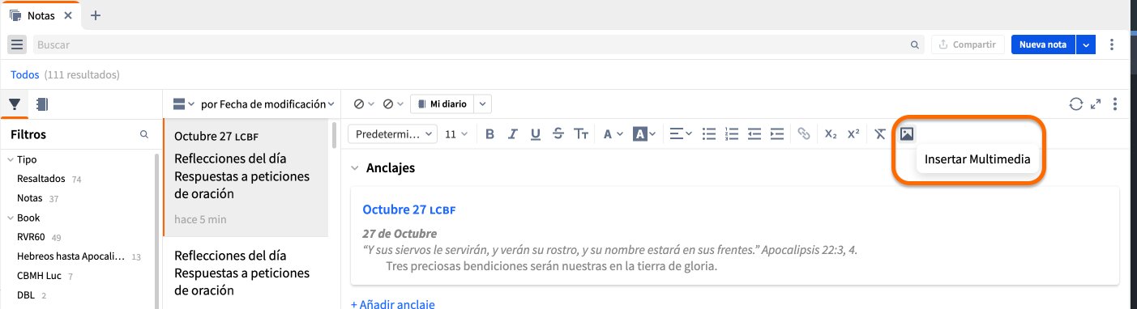
Task: Apply strikethrough formatting
Action: click(558, 133)
